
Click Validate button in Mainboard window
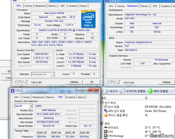click(167, 82)
